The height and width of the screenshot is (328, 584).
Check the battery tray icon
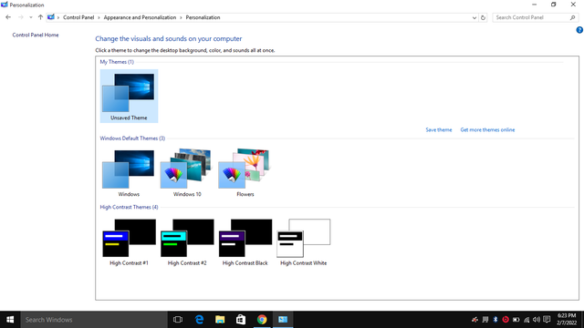(516, 320)
